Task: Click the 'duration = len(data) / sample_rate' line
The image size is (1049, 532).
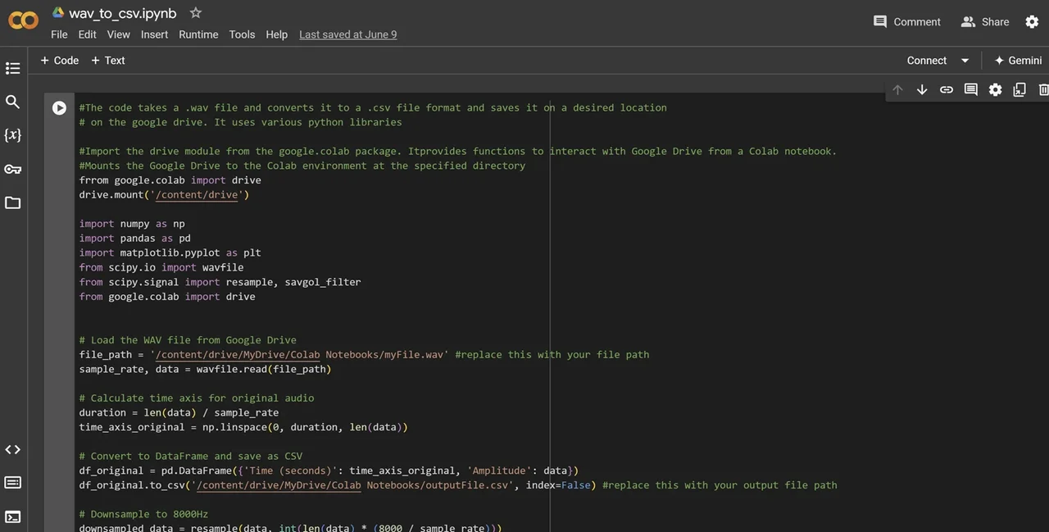Action: pos(179,412)
